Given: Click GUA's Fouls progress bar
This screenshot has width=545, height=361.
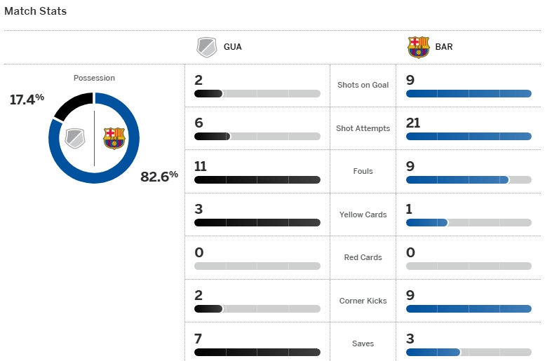Looking at the screenshot, I should tap(257, 180).
